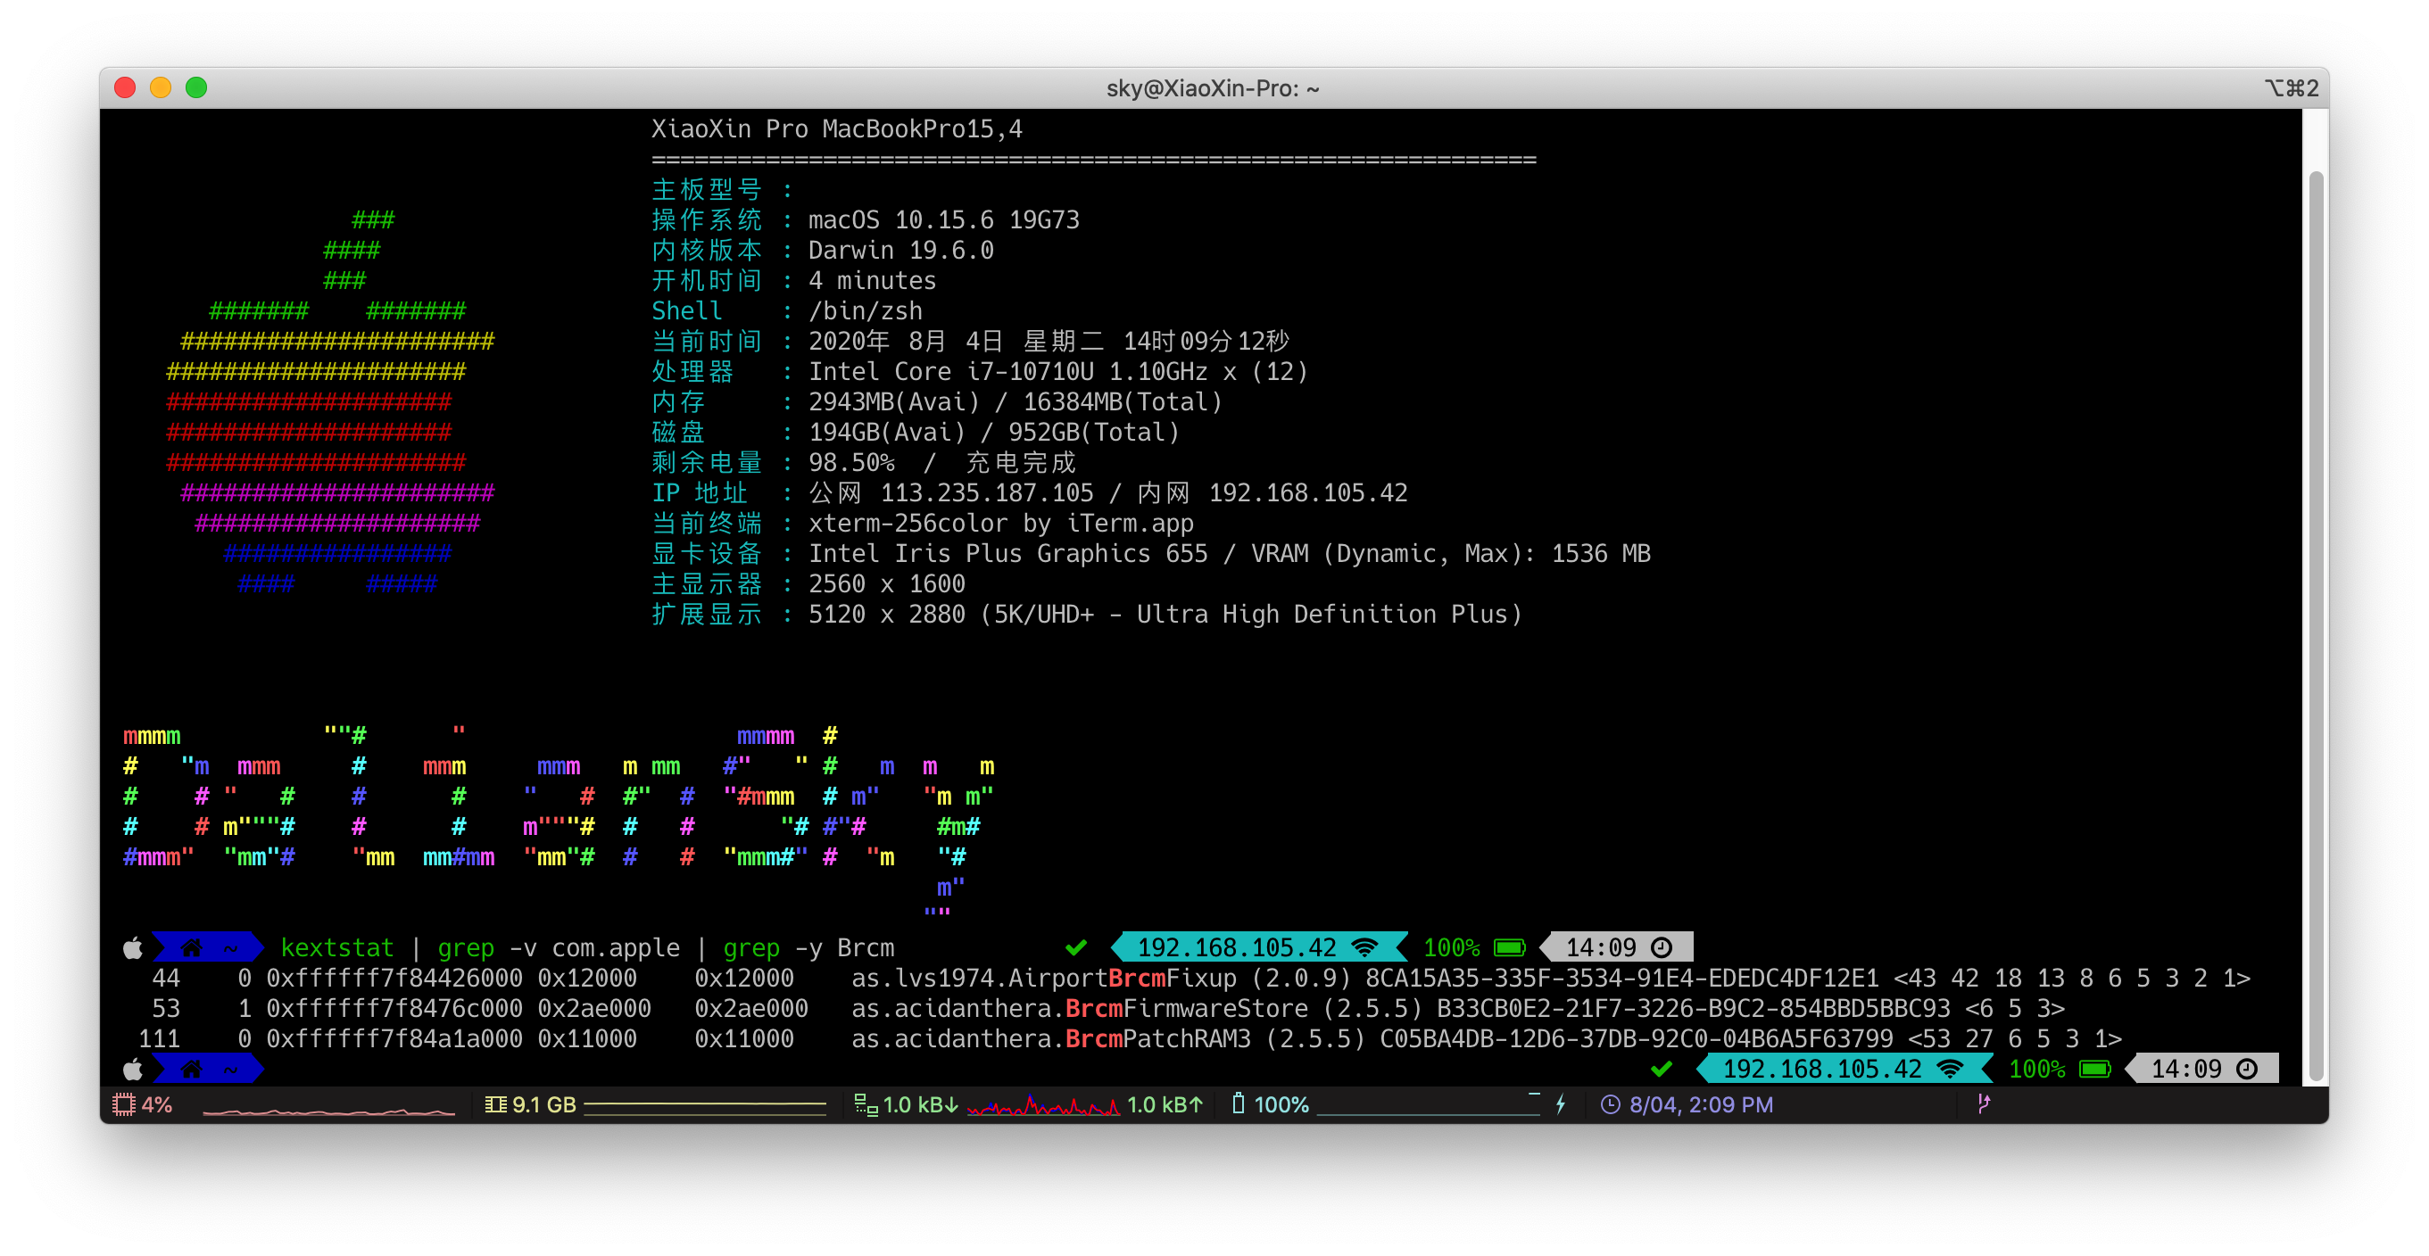Click the ⌥⌘2 window shortcut indicator

[2292, 87]
